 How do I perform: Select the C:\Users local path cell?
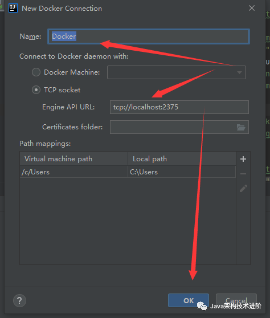[x=182, y=172]
